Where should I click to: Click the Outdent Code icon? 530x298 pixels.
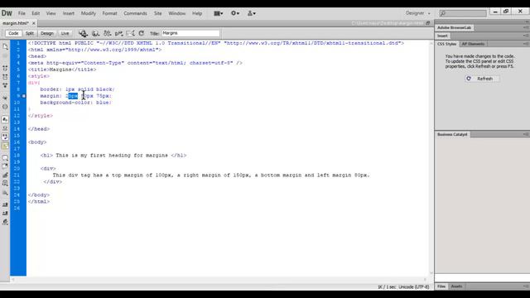(x=5, y=214)
